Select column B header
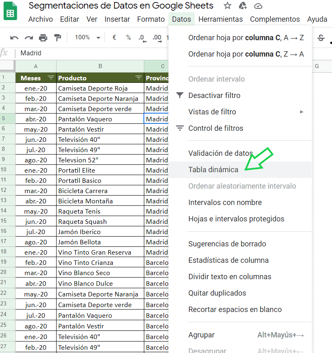The image size is (332, 353). pyautogui.click(x=100, y=66)
